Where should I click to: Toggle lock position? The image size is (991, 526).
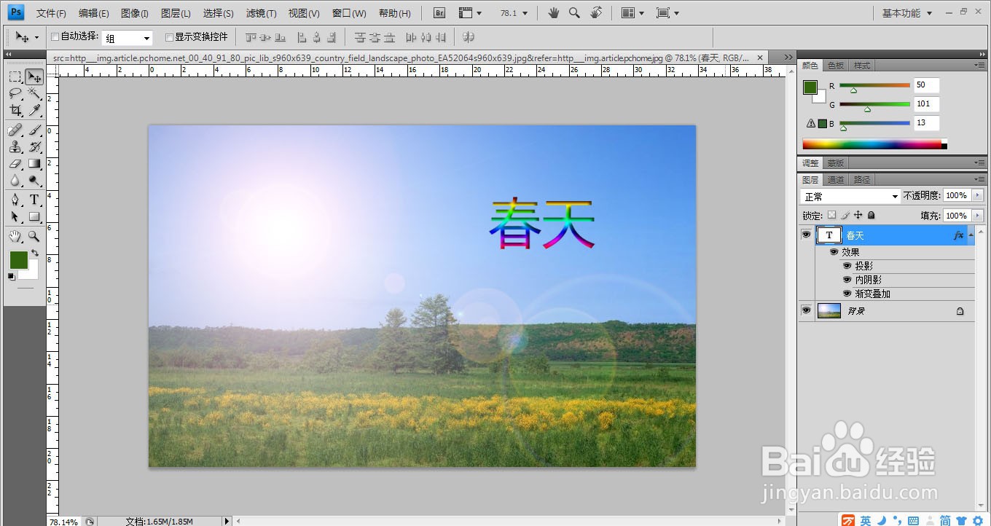[x=858, y=216]
